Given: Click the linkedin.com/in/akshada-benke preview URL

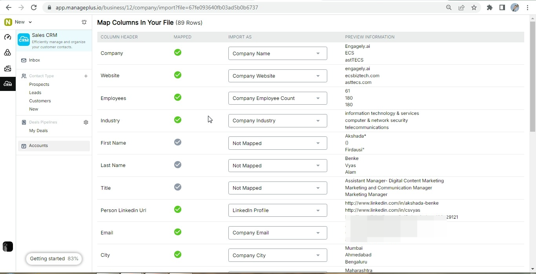Looking at the screenshot, I should click(x=392, y=203).
